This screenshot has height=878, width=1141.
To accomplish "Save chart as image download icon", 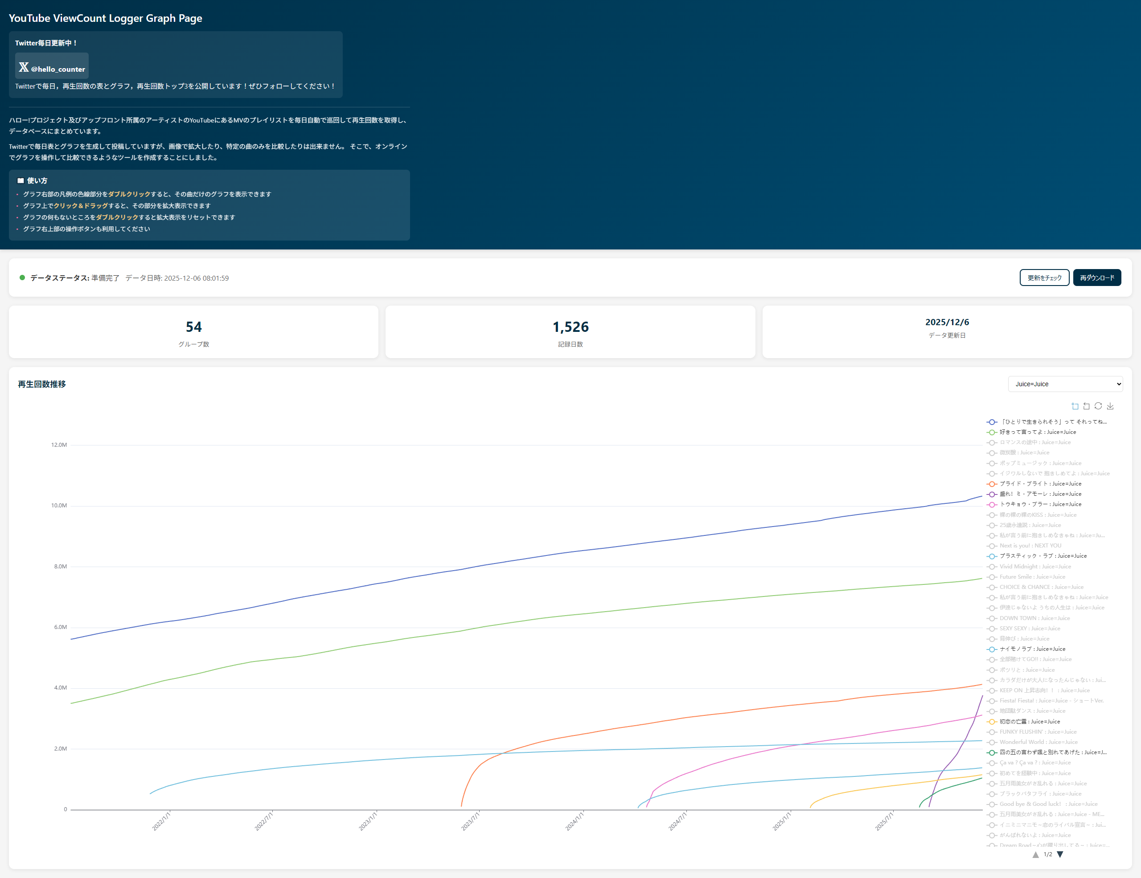I will click(1110, 406).
